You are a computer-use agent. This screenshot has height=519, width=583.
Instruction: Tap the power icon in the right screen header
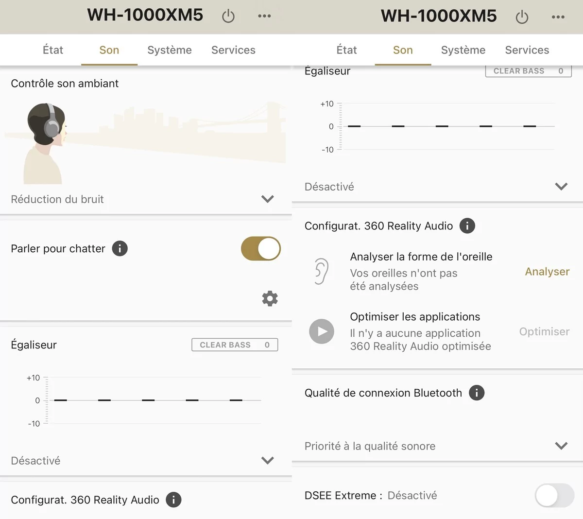coord(522,17)
